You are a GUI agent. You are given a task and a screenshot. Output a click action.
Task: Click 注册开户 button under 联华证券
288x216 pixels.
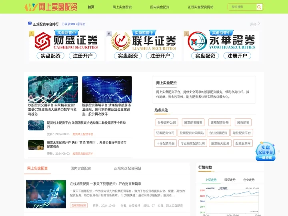tap(160, 56)
